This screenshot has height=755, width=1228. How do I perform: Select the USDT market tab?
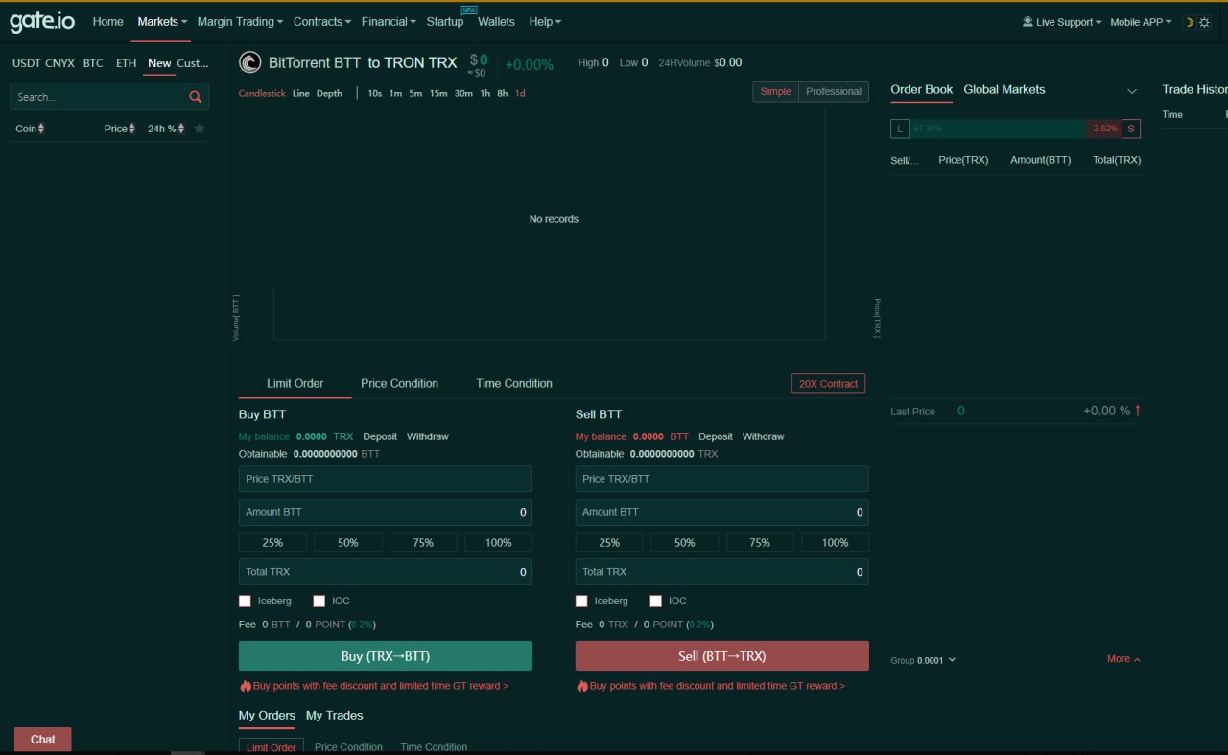(27, 63)
